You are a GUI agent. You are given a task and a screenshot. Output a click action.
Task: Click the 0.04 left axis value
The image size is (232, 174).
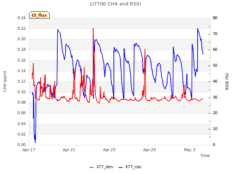pos(22,124)
